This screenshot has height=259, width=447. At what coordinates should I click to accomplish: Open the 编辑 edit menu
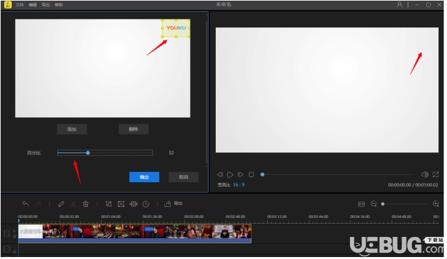33,5
